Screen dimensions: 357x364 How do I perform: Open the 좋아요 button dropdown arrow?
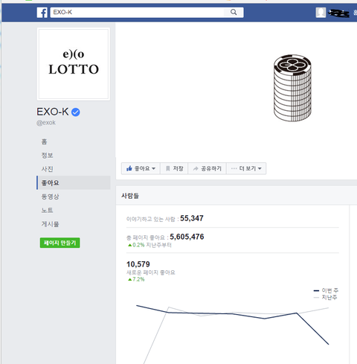coord(153,169)
